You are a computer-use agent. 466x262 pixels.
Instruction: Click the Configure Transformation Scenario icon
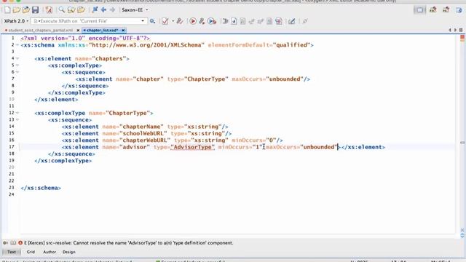[202, 21]
